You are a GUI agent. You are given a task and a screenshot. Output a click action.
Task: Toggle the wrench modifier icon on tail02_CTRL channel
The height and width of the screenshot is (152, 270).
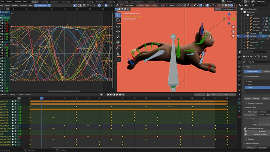click(13, 112)
